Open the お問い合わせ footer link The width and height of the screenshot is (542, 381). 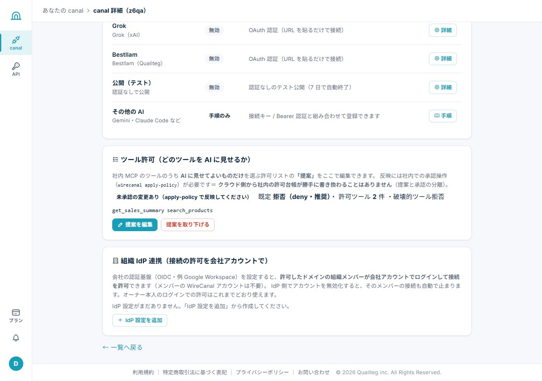[x=314, y=373]
